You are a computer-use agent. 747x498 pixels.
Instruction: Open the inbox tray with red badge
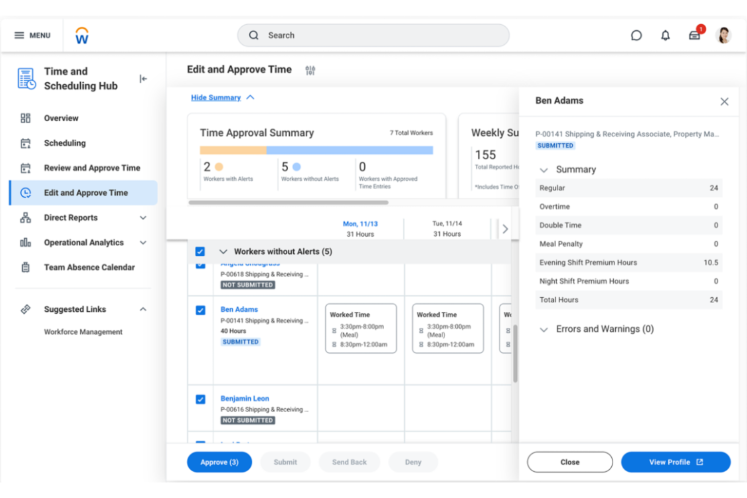click(695, 35)
